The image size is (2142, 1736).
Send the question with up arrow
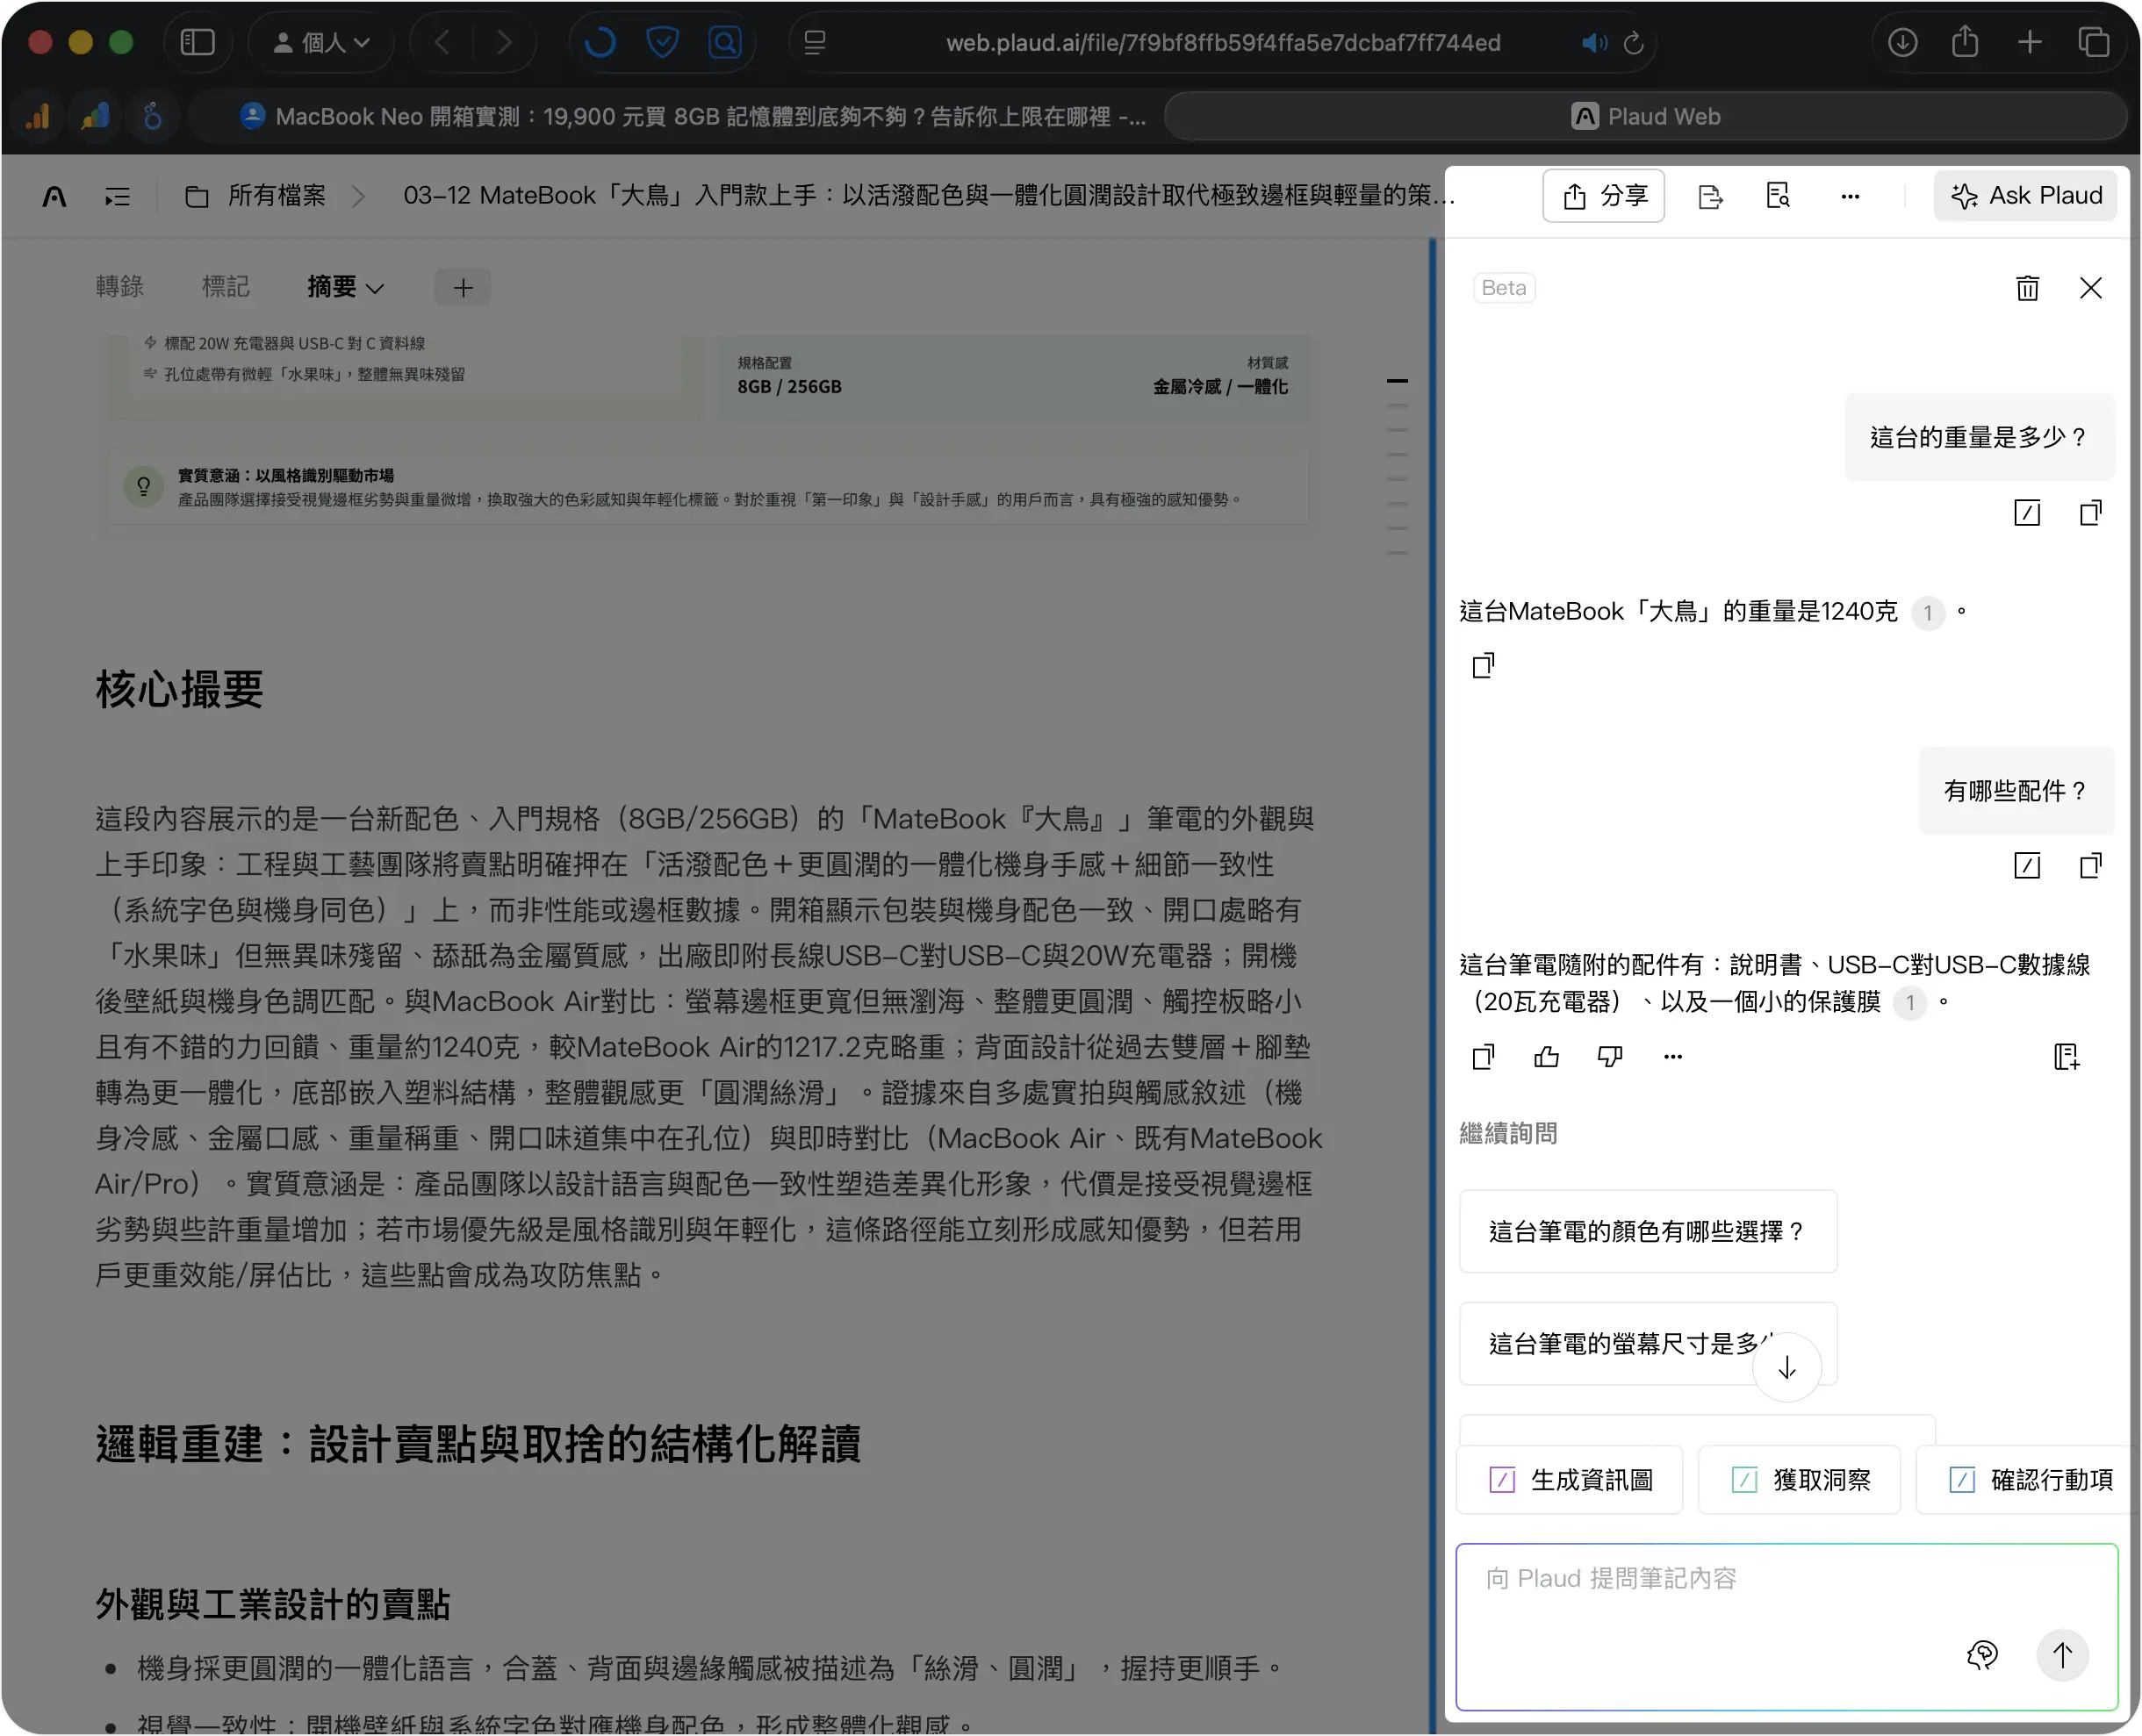[2062, 1655]
